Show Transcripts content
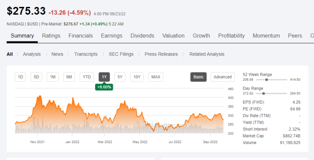 point(86,54)
